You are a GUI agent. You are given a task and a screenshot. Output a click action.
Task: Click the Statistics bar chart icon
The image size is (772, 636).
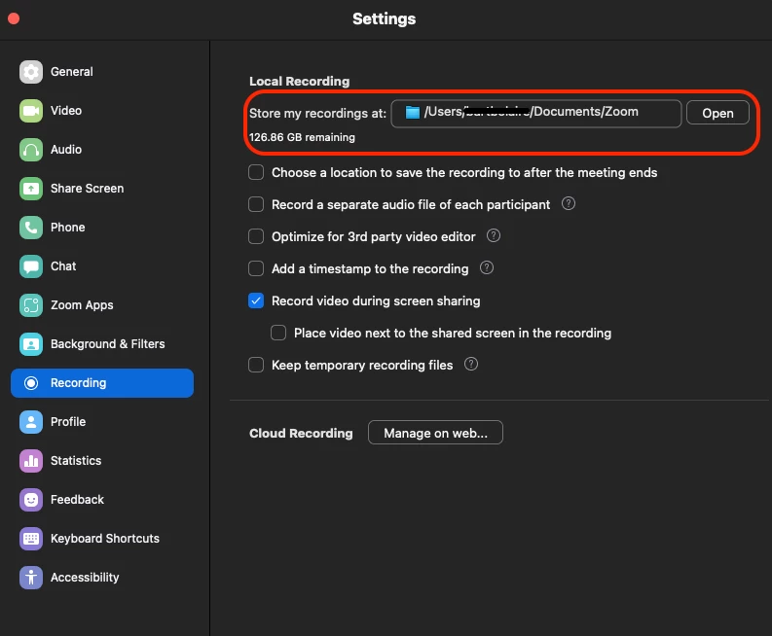31,460
